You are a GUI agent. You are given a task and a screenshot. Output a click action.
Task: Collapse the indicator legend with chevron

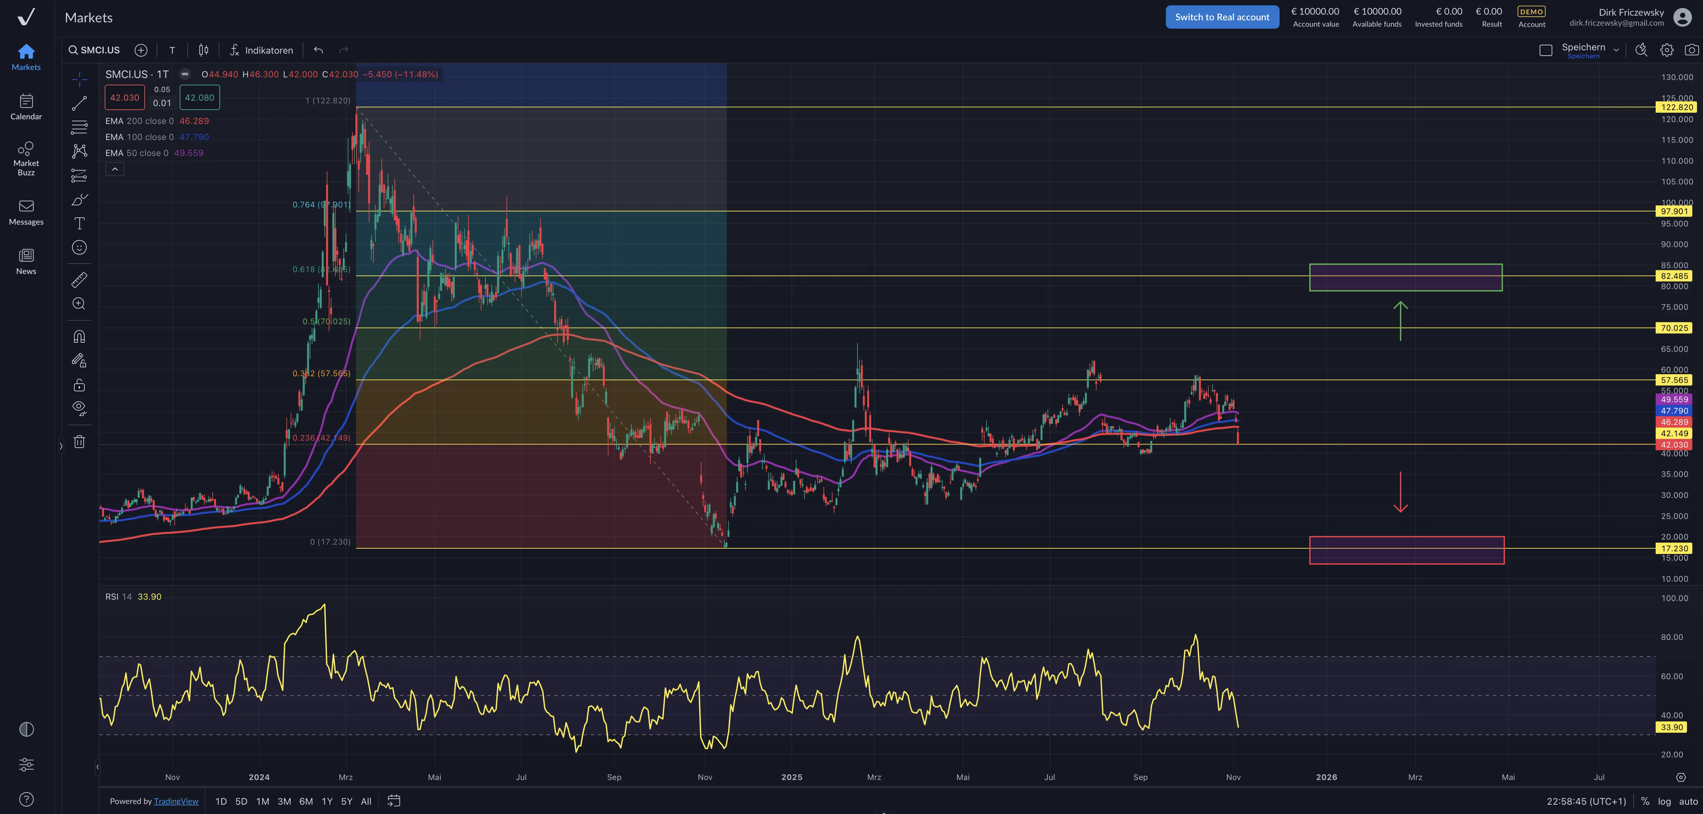click(115, 170)
